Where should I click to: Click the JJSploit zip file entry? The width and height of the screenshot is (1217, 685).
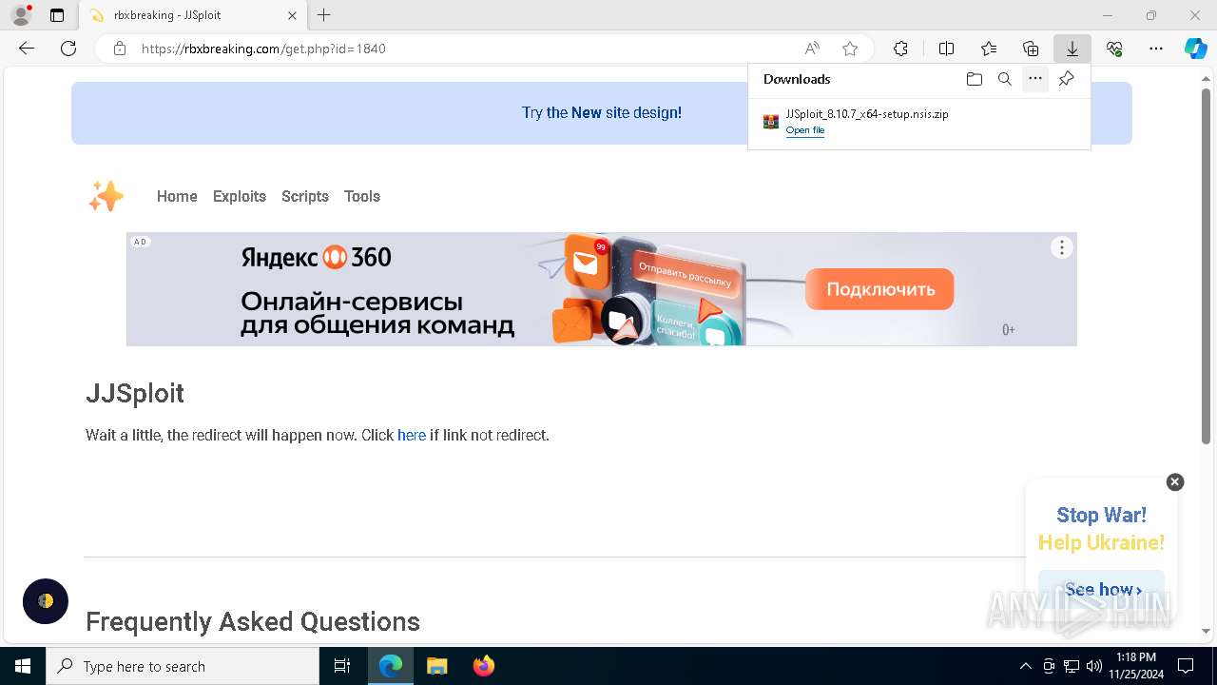point(918,122)
